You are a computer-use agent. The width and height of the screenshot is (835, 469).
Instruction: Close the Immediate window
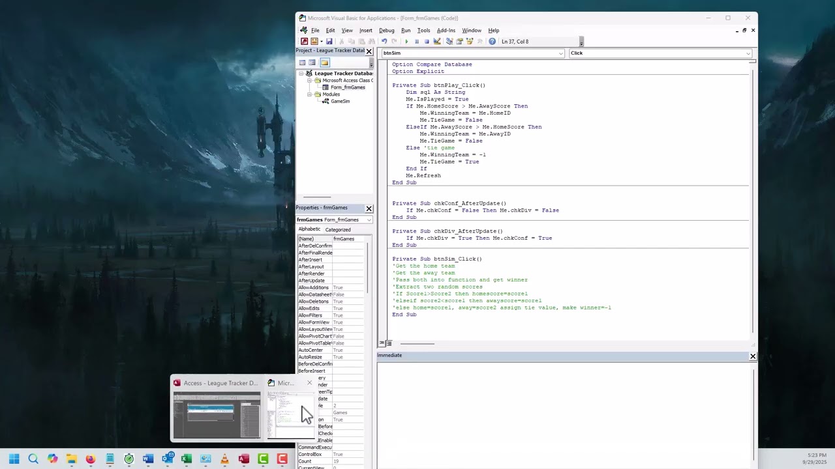pos(753,356)
